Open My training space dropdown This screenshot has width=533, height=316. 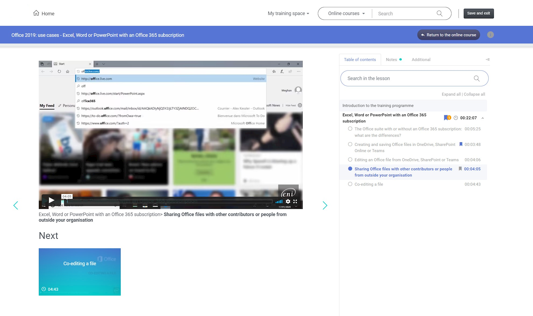pos(288,13)
